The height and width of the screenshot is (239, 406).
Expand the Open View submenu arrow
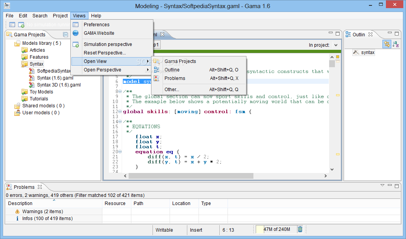click(x=148, y=61)
